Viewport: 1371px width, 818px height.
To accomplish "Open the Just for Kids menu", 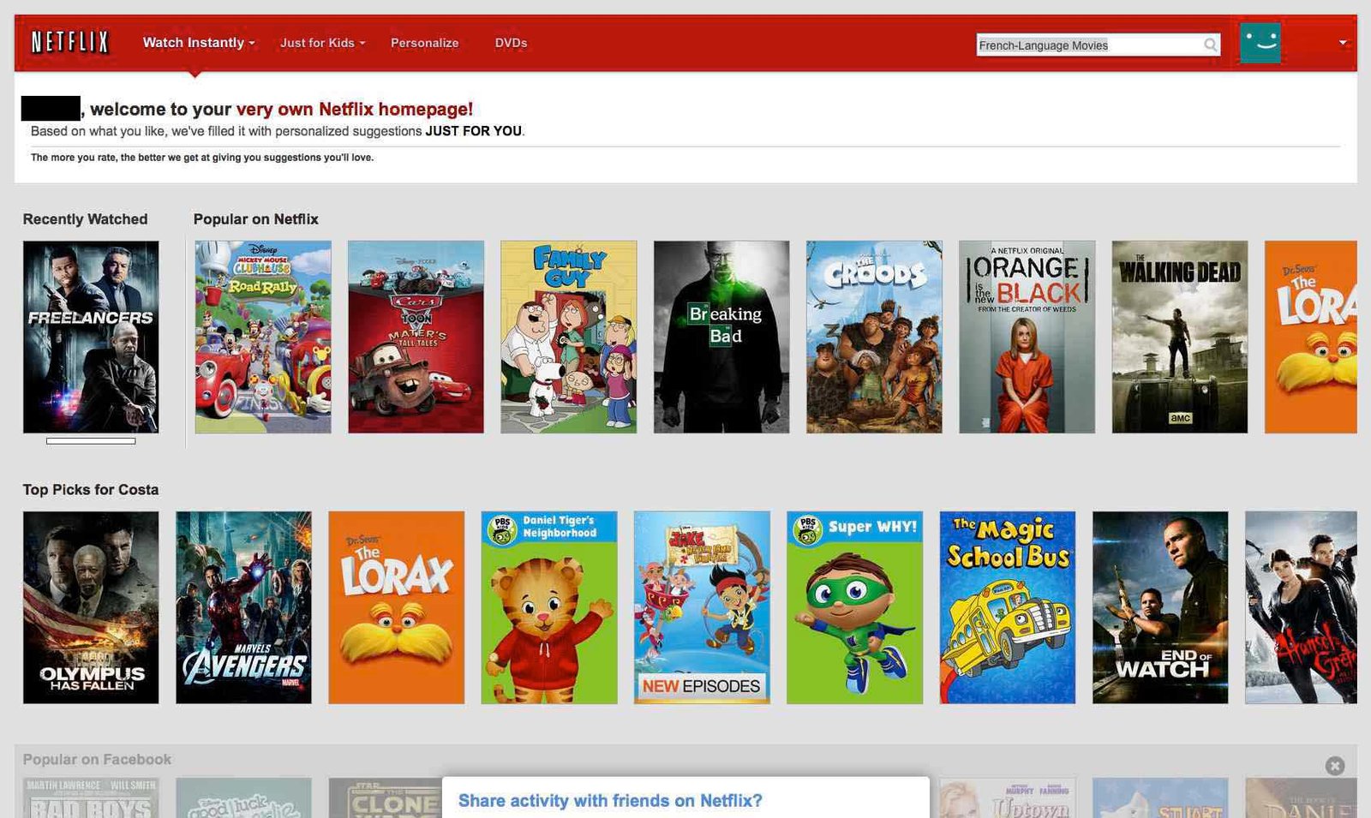I will click(x=322, y=43).
